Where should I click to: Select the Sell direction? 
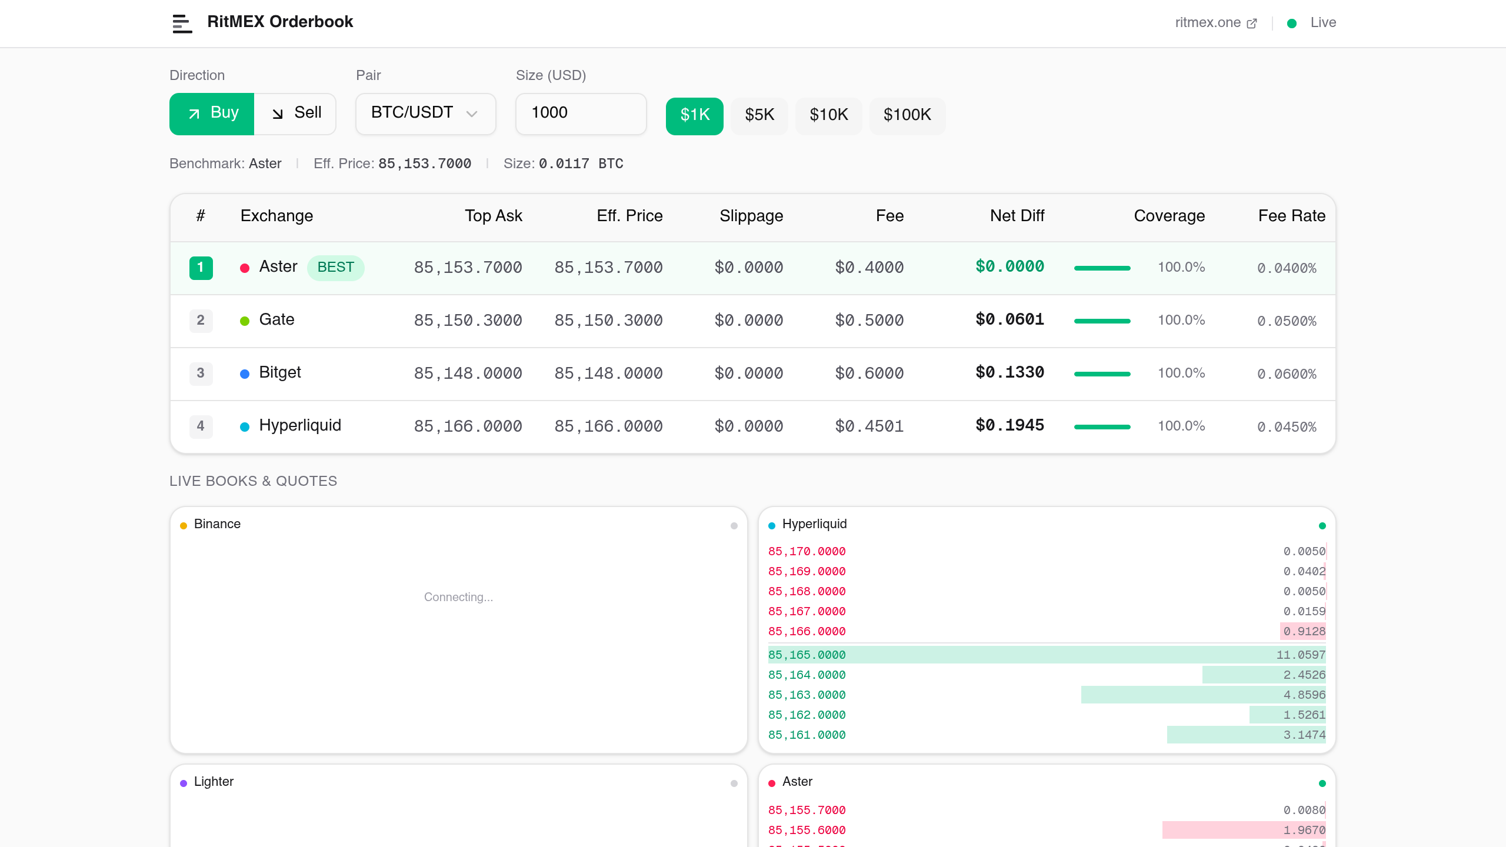[295, 114]
